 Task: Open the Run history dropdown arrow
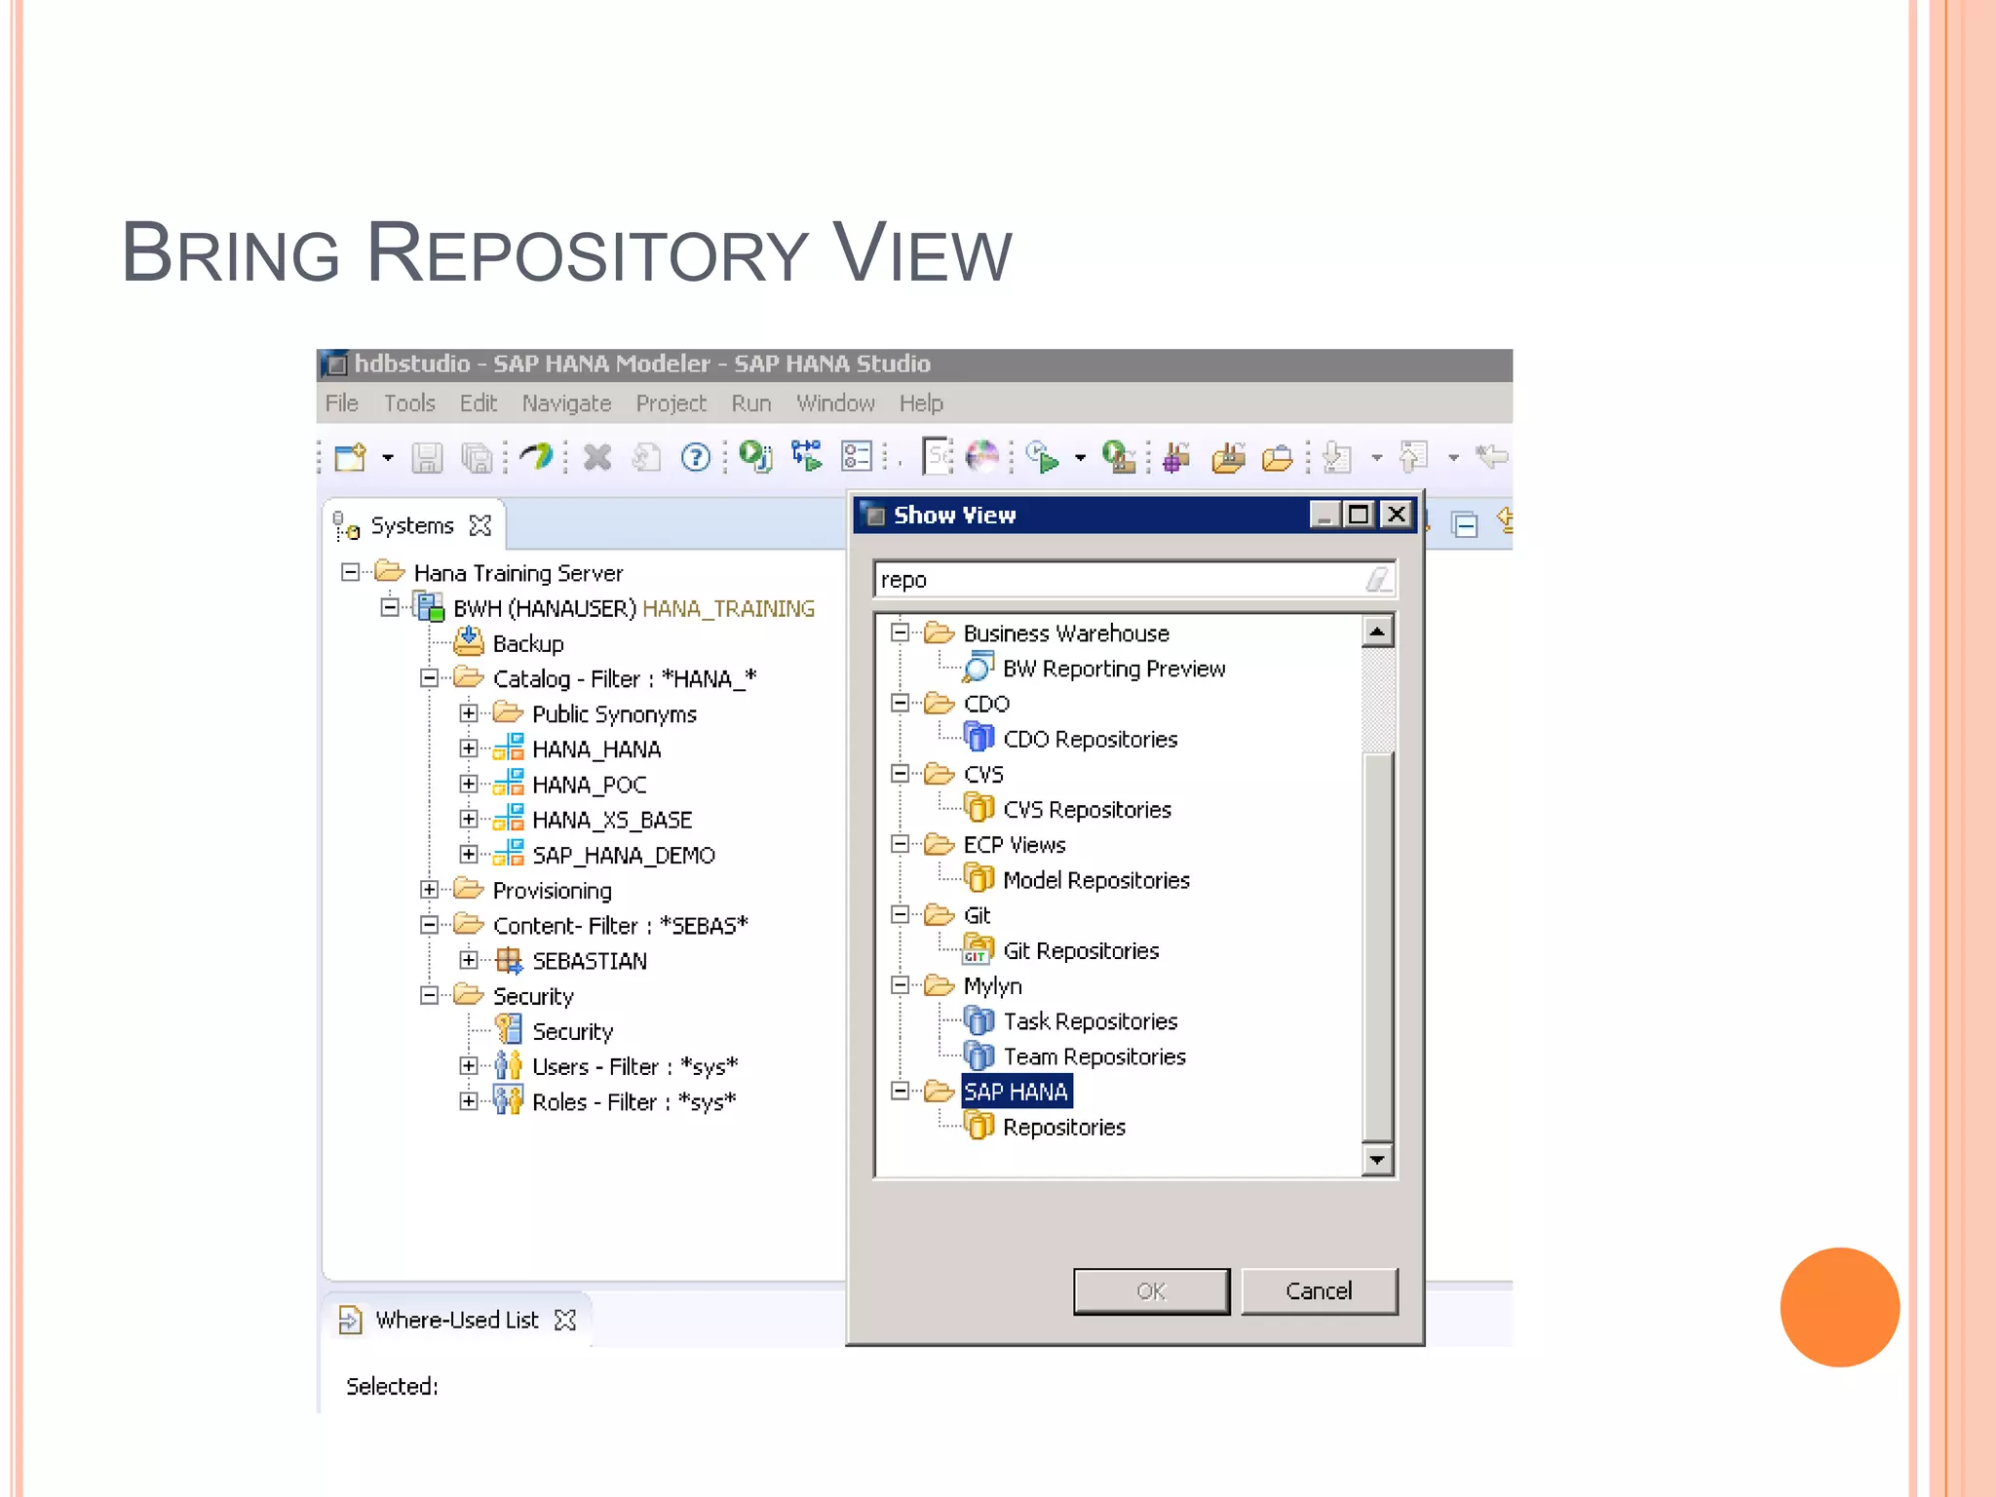pyautogui.click(x=1081, y=457)
